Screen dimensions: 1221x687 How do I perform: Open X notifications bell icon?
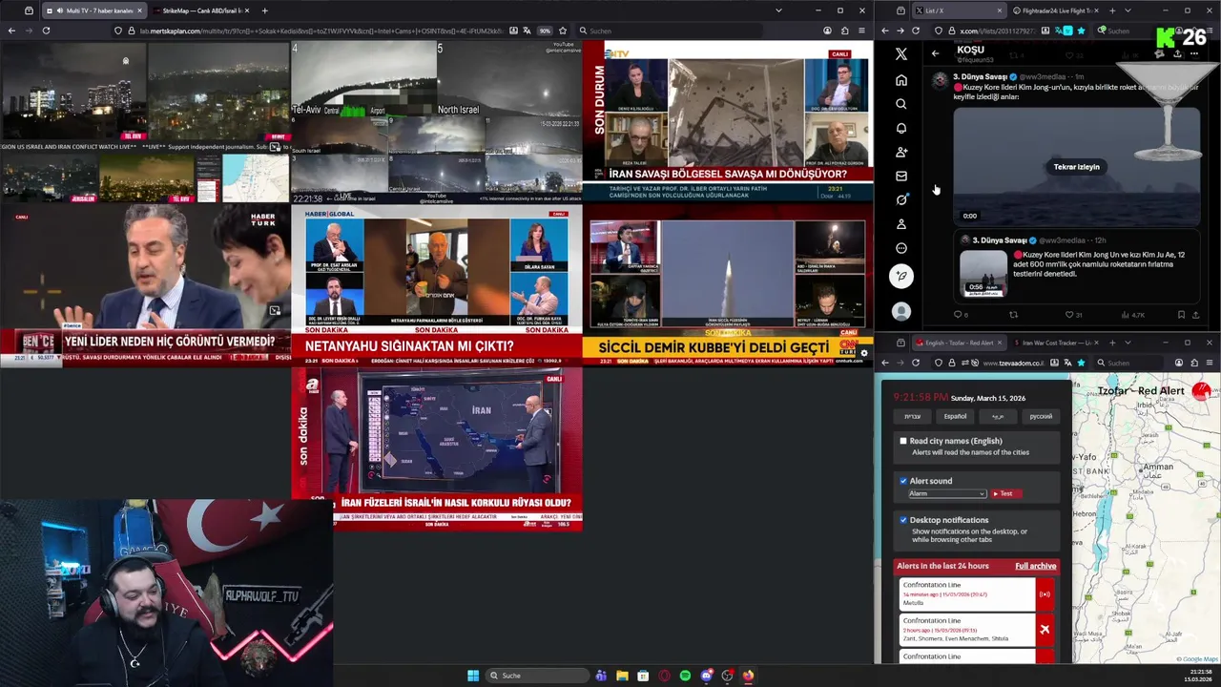tap(901, 128)
